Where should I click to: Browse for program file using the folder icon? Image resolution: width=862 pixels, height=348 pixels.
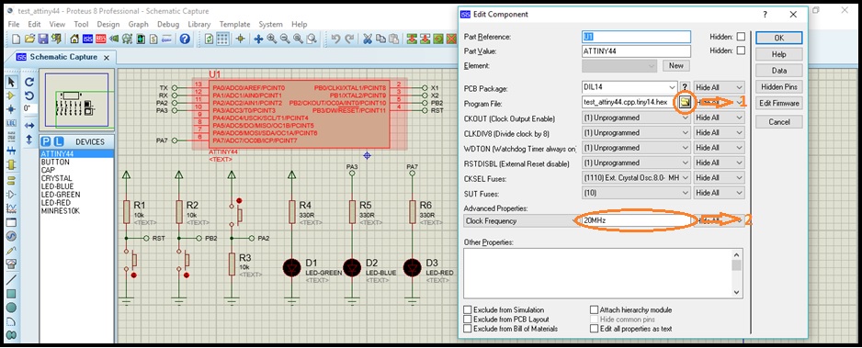coord(685,102)
